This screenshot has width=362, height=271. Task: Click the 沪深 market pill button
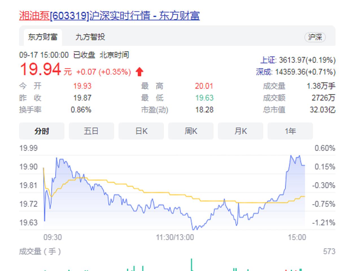[x=315, y=37]
